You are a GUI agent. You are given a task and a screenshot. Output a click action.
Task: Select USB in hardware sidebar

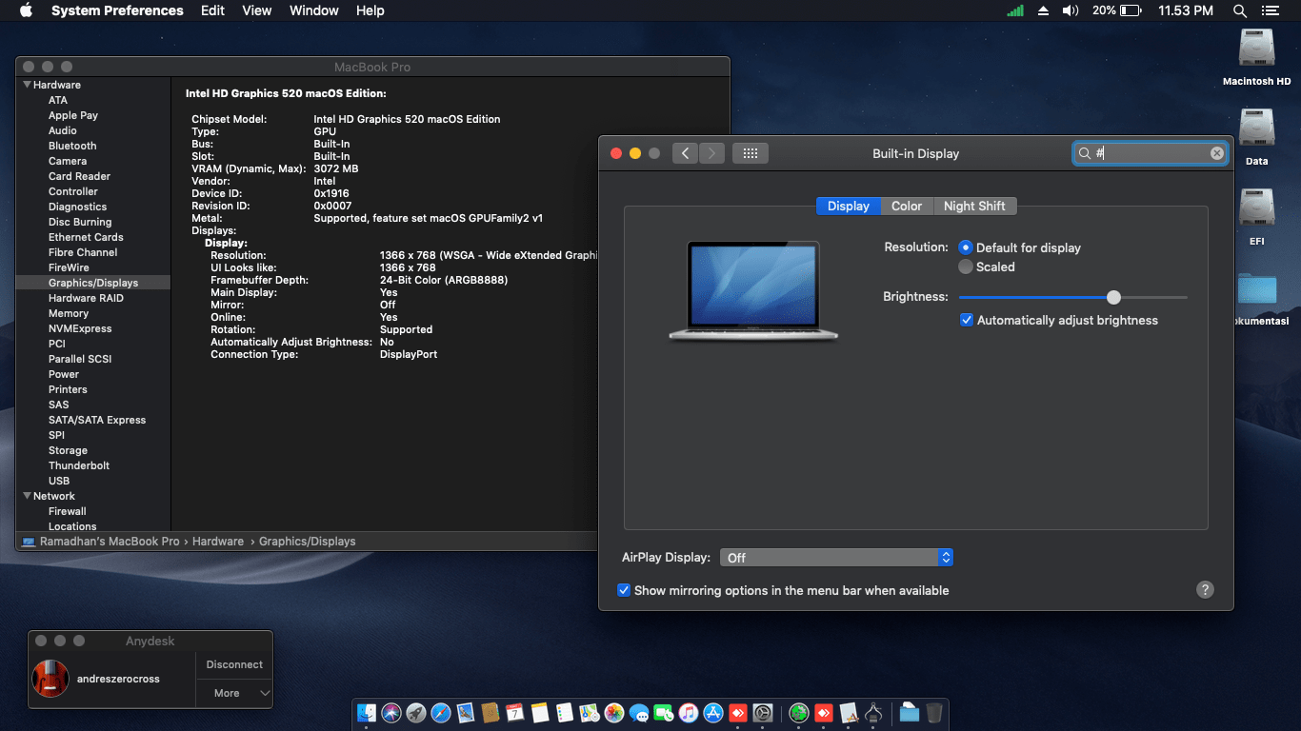[x=59, y=481]
